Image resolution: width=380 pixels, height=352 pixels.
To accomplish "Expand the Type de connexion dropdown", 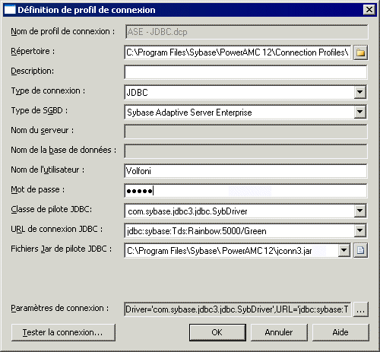I will pos(359,92).
